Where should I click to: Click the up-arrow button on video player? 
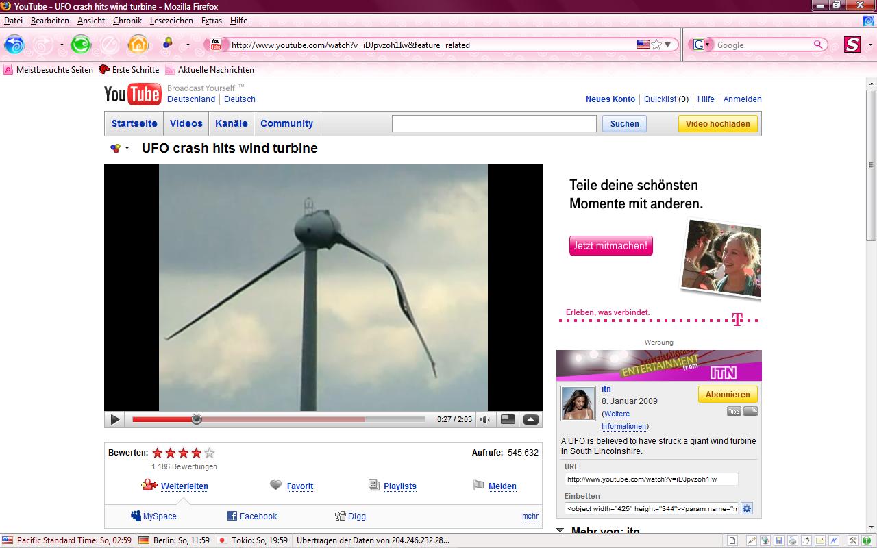click(530, 419)
